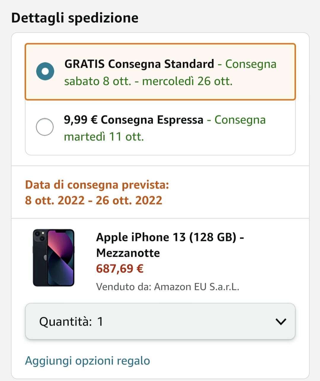Click the 'GRATIS Consegna Standard' bold label
This screenshot has width=320, height=381.
tap(139, 64)
